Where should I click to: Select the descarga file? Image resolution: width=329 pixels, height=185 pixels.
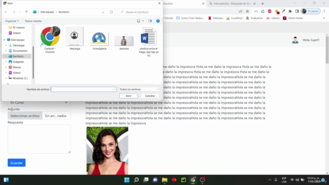click(x=75, y=39)
